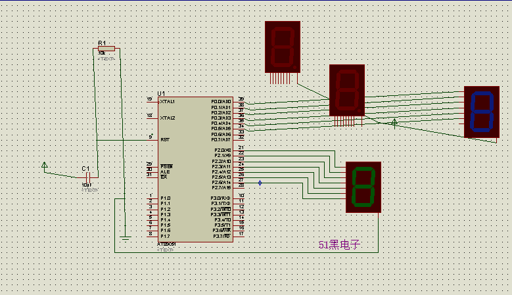The image size is (512, 295).
Task: Select the green seven-segment display
Action: point(363,187)
